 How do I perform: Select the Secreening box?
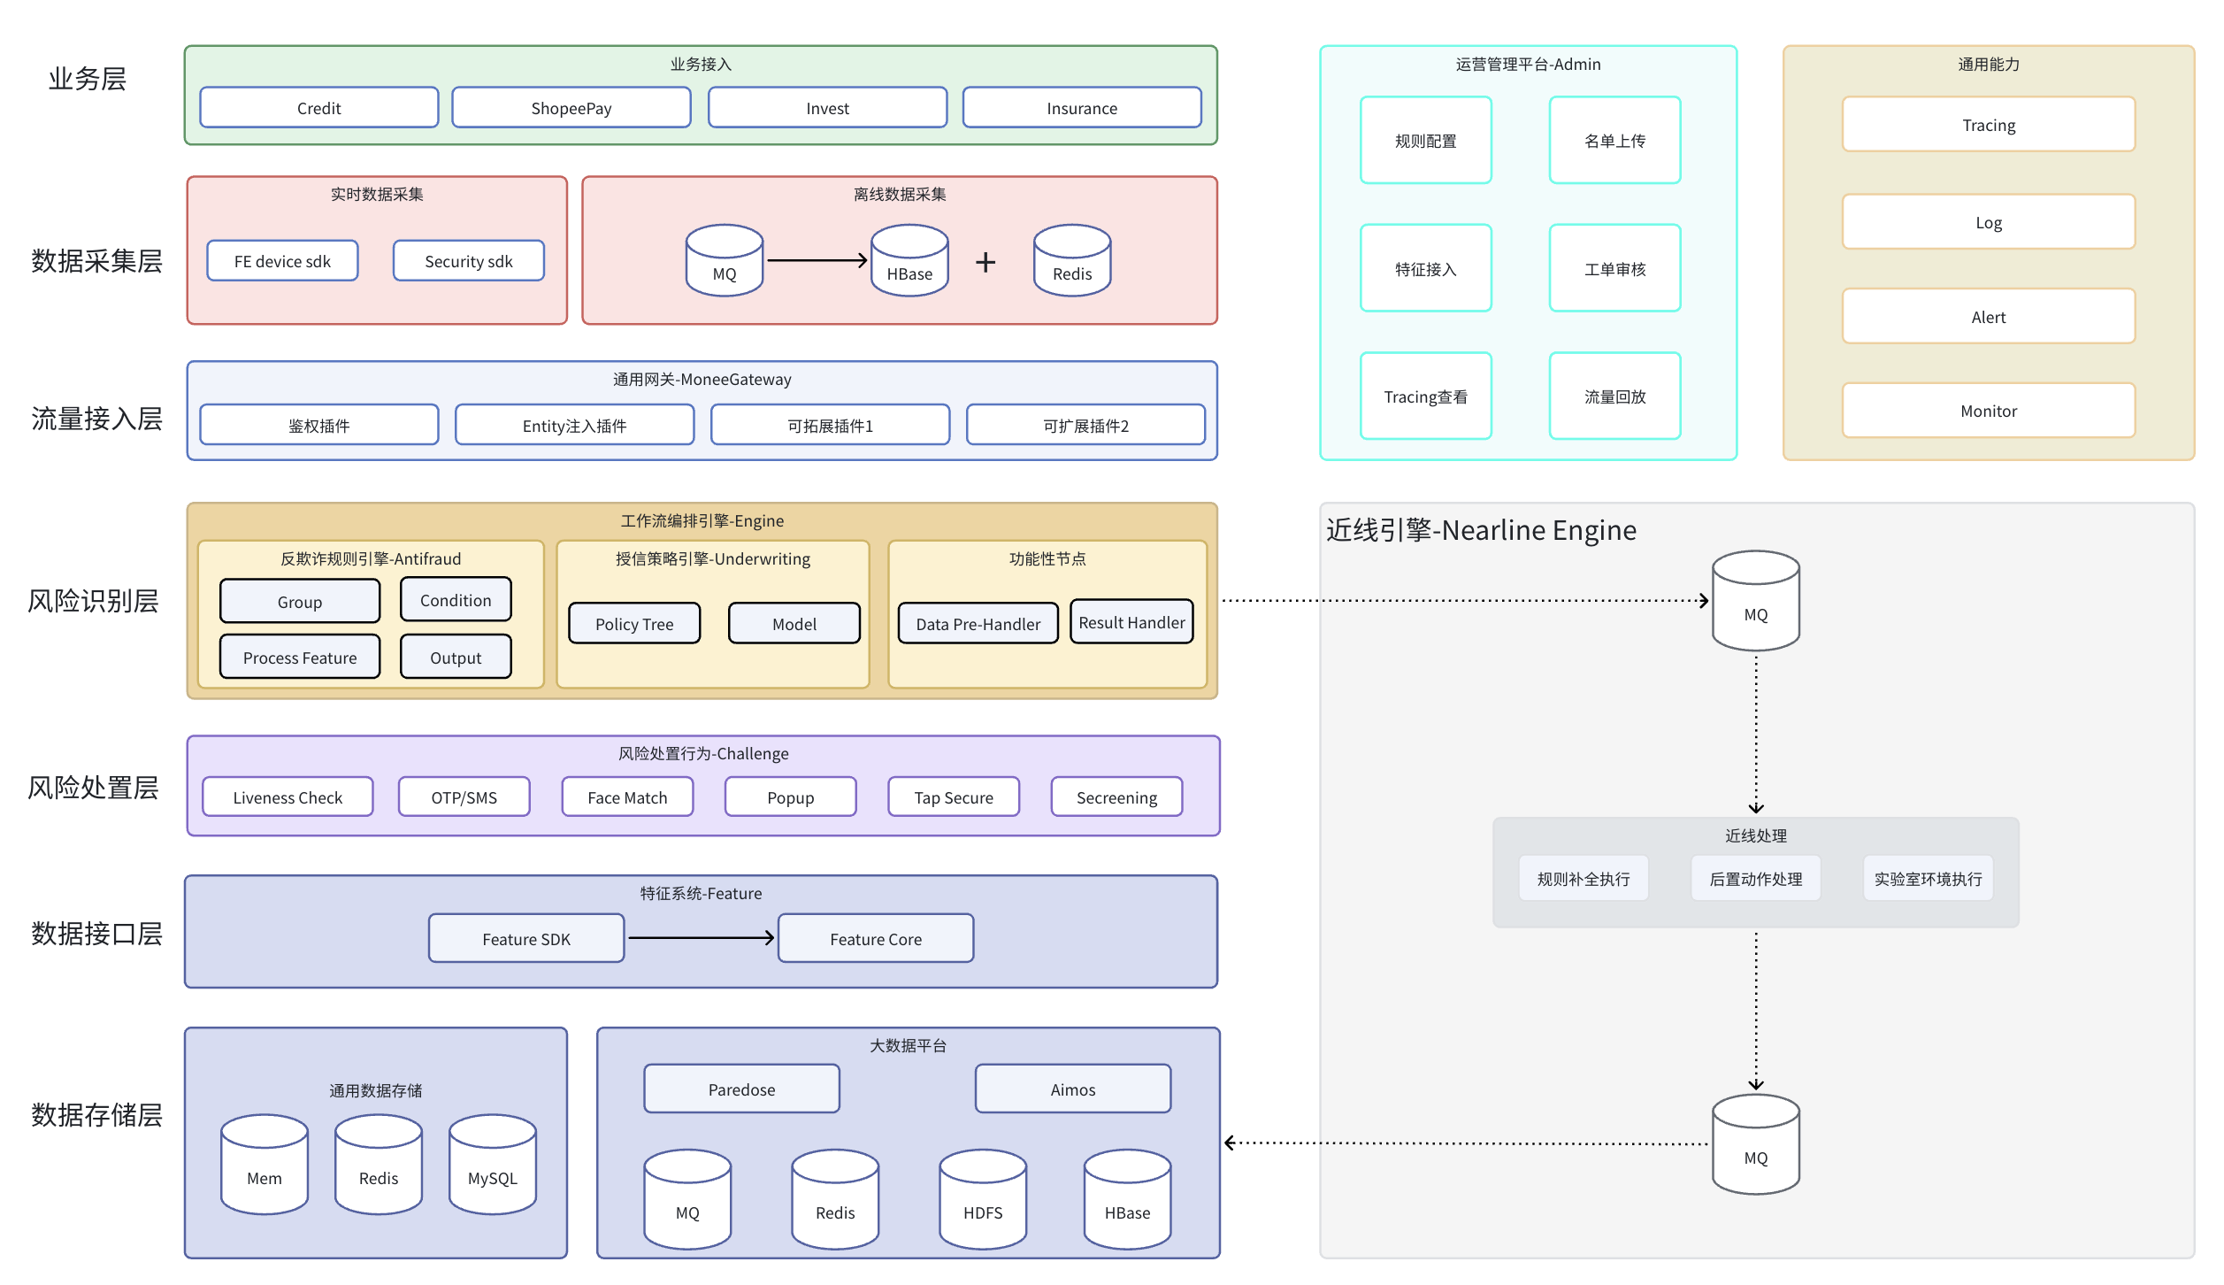coord(1117,796)
